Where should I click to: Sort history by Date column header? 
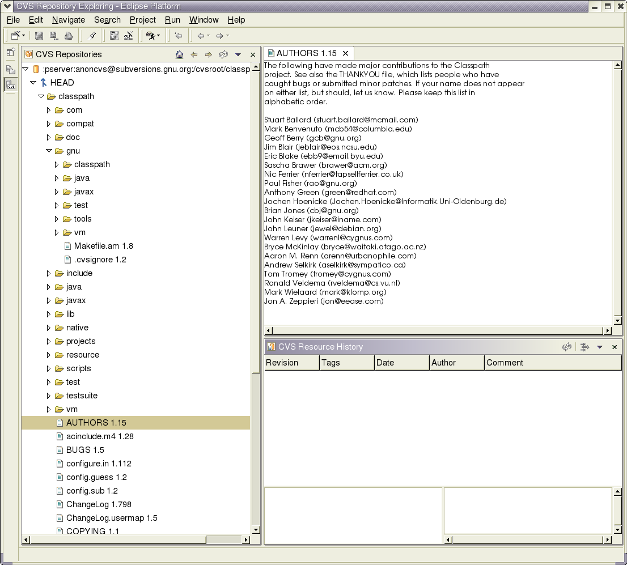(x=402, y=363)
